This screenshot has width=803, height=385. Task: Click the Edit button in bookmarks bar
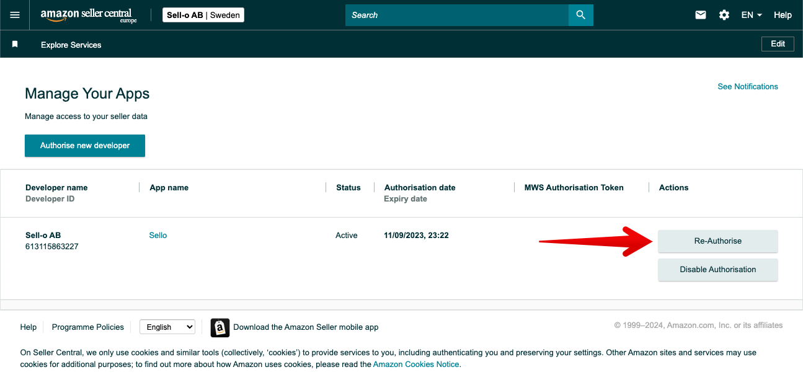tap(778, 44)
